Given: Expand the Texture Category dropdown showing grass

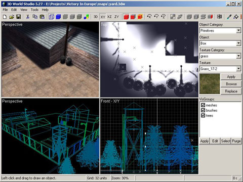Looking at the screenshot, I should 220,56.
